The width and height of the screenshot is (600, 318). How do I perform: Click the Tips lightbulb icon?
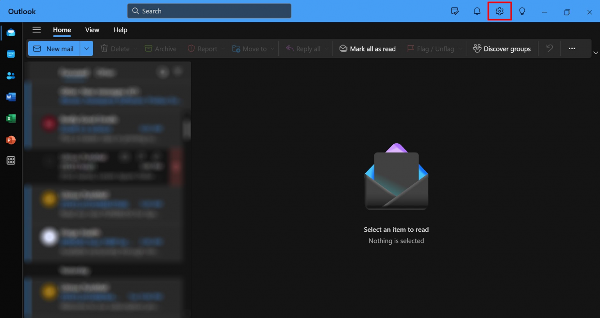click(x=522, y=11)
